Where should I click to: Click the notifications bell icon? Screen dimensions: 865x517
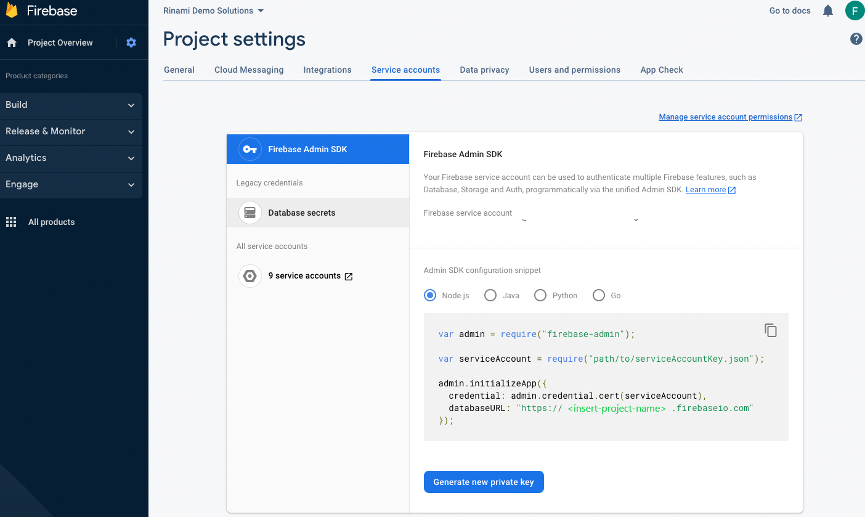pos(828,10)
